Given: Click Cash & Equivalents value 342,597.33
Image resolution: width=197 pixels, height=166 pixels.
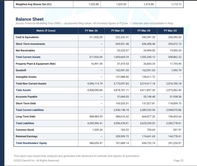Looking at the screenshot, I should click(149, 37).
